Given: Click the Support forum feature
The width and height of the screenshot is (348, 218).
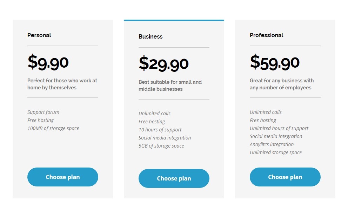Looking at the screenshot, I should (x=43, y=112).
